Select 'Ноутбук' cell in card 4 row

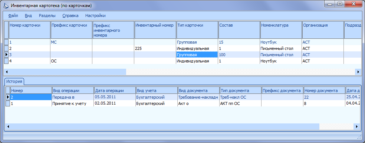point(281,61)
